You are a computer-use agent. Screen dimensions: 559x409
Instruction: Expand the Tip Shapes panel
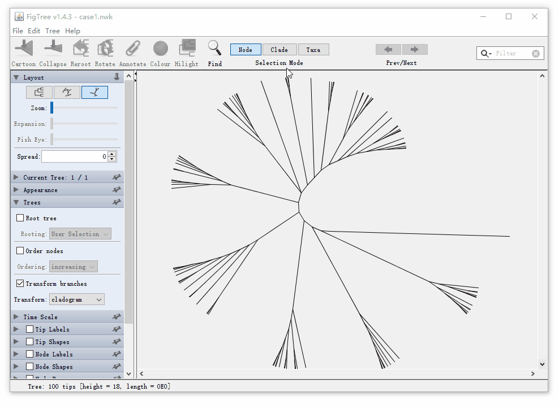(16, 342)
